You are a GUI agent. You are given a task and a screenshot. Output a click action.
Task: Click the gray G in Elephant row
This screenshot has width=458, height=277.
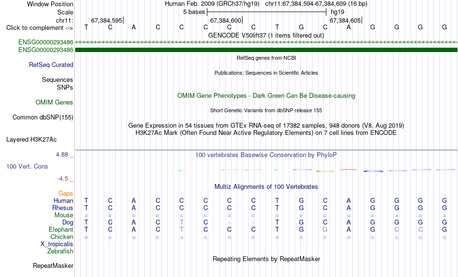coord(325,230)
